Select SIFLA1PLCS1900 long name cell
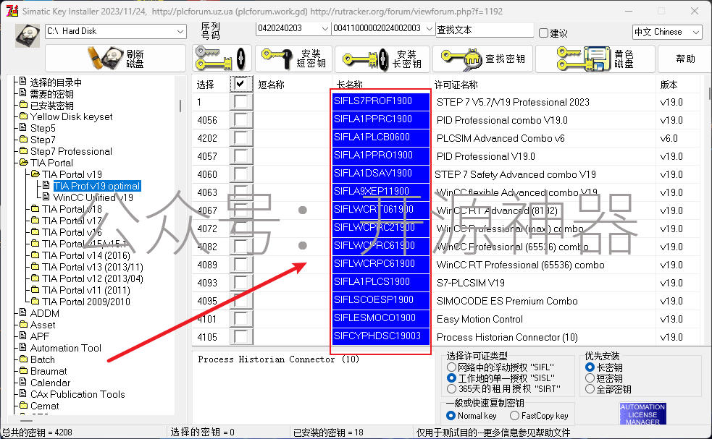This screenshot has width=712, height=439. pos(381,282)
